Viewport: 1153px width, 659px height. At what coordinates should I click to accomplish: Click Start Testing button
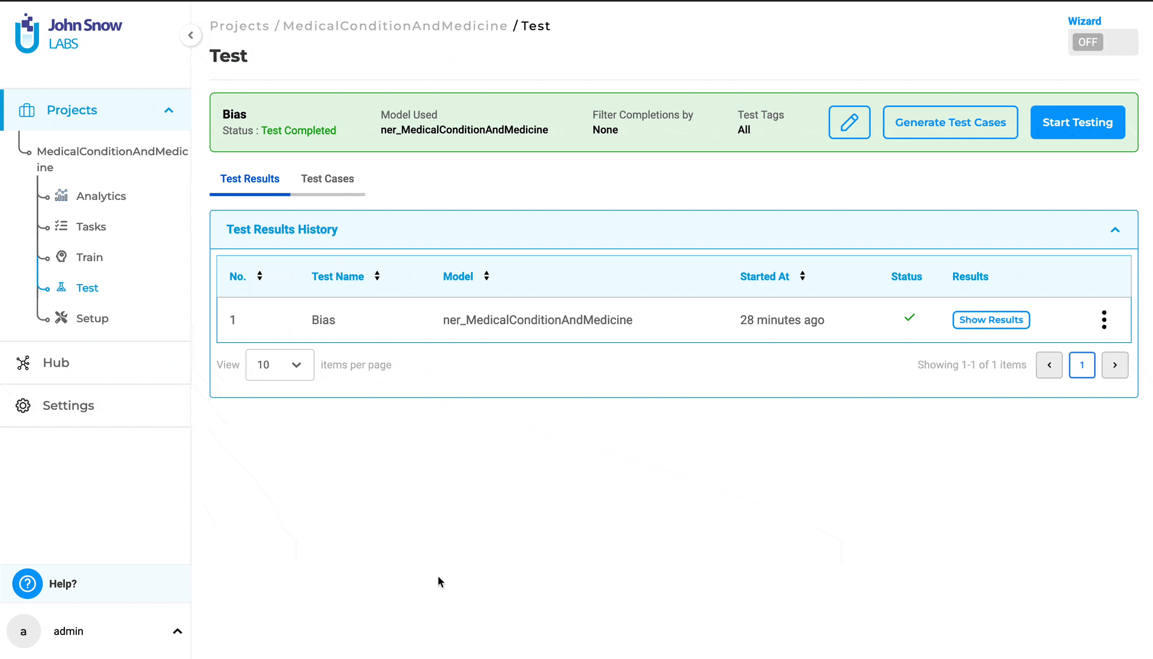point(1078,122)
